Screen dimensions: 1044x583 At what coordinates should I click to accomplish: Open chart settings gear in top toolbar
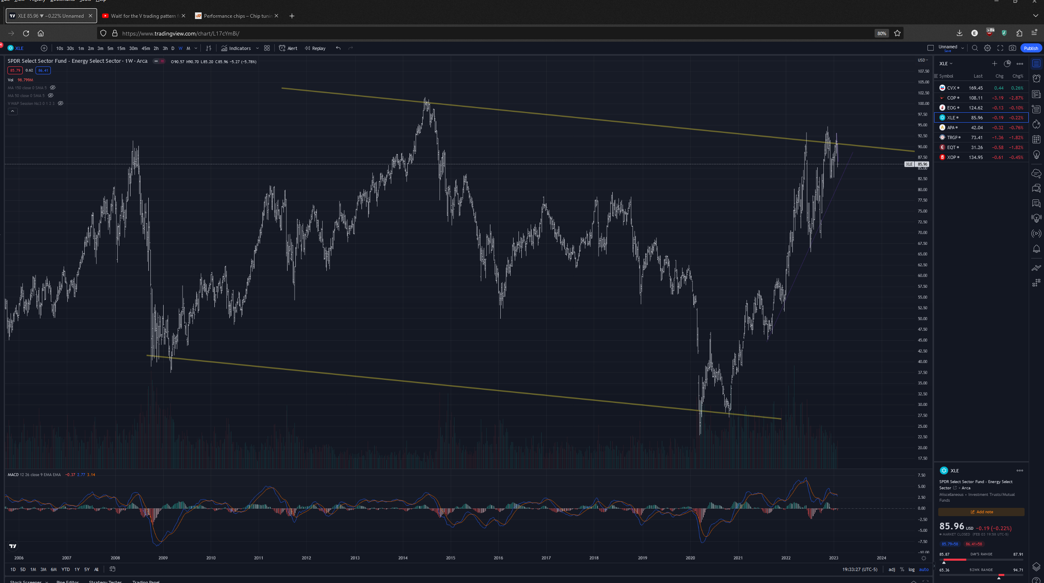(987, 48)
